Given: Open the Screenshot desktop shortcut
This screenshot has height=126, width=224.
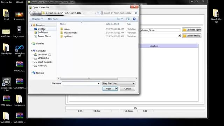Looking at the screenshot, I should tap(20, 15).
